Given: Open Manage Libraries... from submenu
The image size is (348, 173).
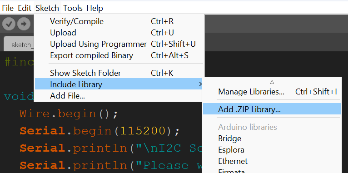Looking at the screenshot, I should pyautogui.click(x=272, y=92).
